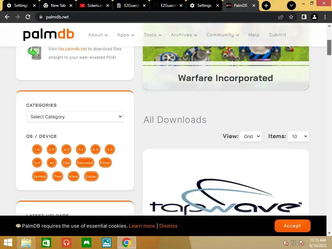The width and height of the screenshot is (332, 249).
Task: Open the Submit page
Action: [x=278, y=35]
